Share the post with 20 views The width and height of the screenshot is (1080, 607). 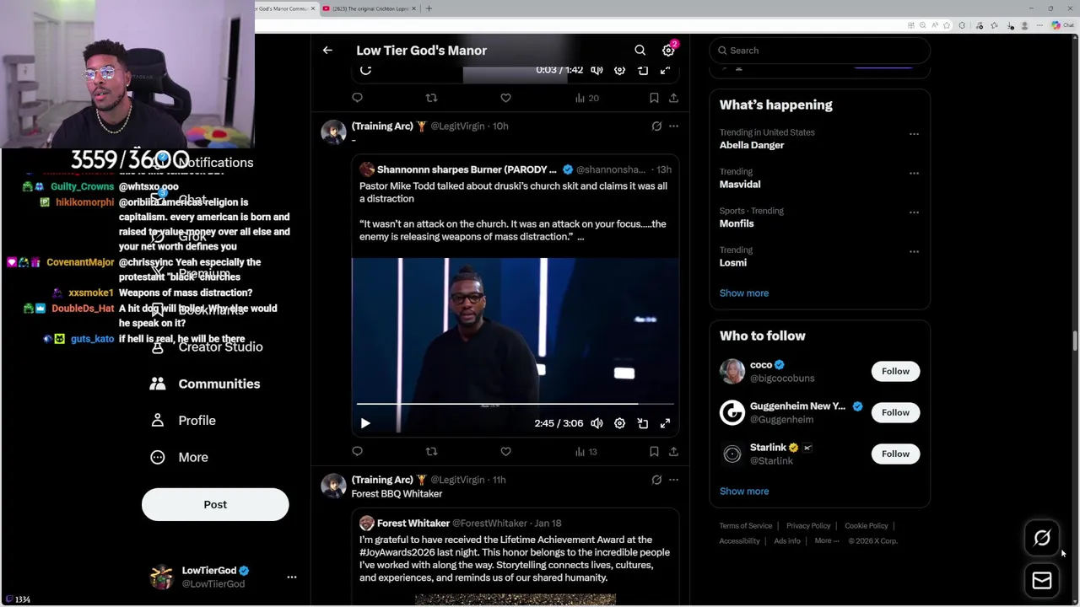673,98
